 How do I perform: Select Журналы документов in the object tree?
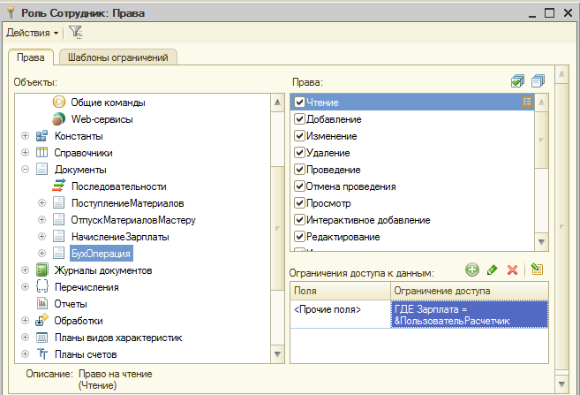(103, 270)
